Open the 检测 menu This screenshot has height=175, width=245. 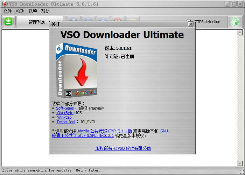coord(20,11)
